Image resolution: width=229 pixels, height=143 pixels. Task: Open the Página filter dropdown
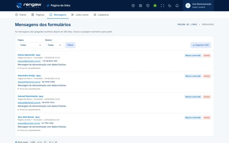point(31,45)
